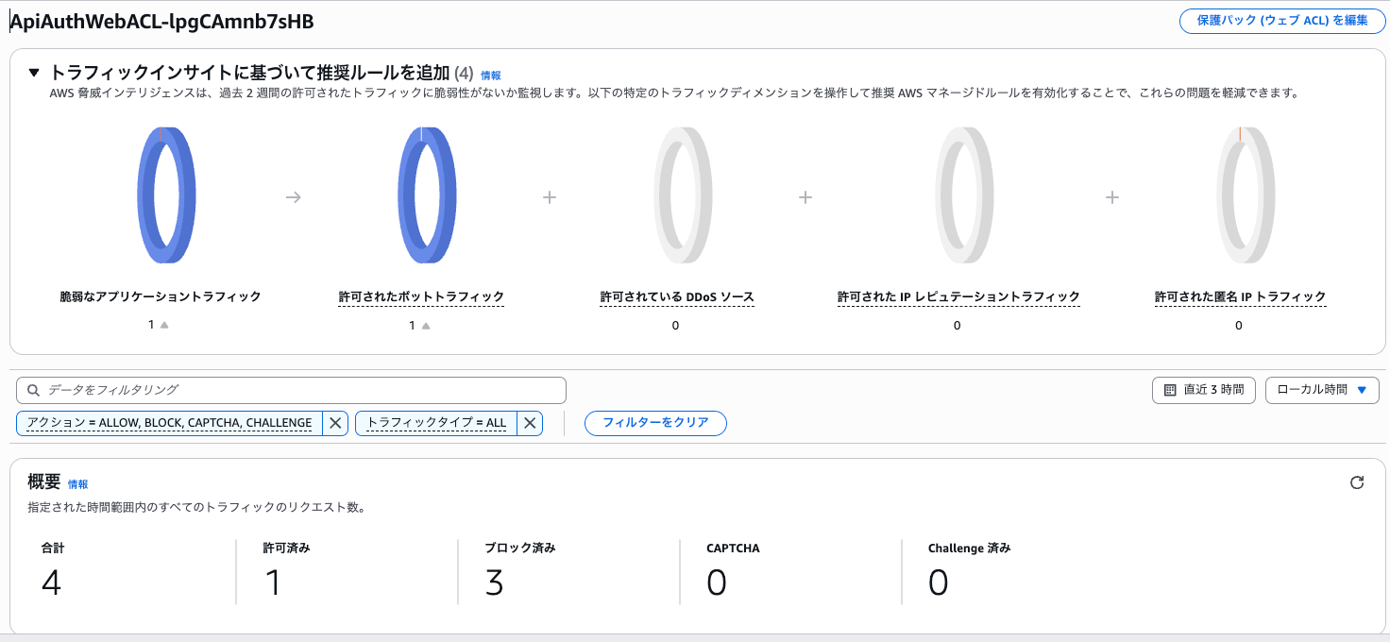Screen dimensions: 1390x642
Task: Click the 許可された匿名 IP トラフィック link
Action: click(1238, 296)
